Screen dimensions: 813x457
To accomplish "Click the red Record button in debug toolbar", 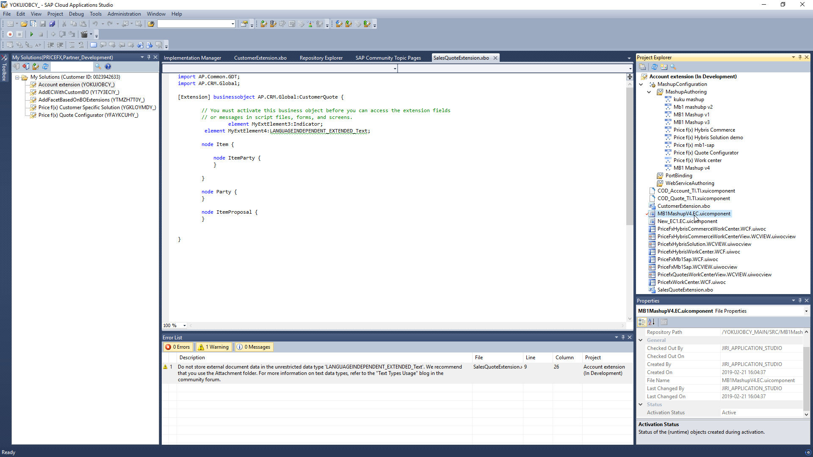I will pos(10,34).
